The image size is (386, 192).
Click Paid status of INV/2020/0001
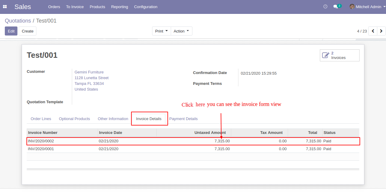[x=327, y=149]
